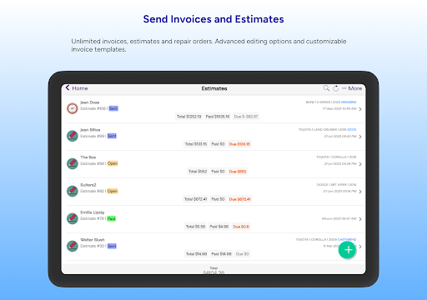427x300 pixels.
Task: Click the back chevron beside Home
Action: [68, 87]
